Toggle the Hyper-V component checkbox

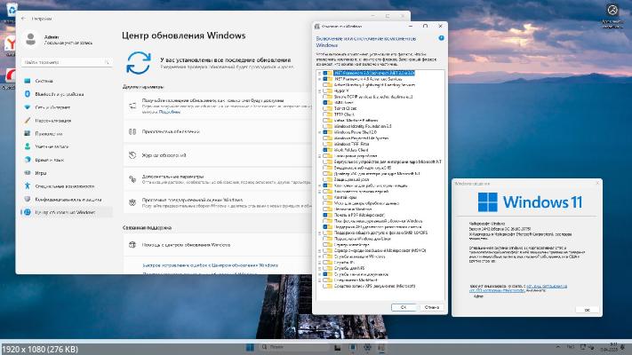click(326, 91)
